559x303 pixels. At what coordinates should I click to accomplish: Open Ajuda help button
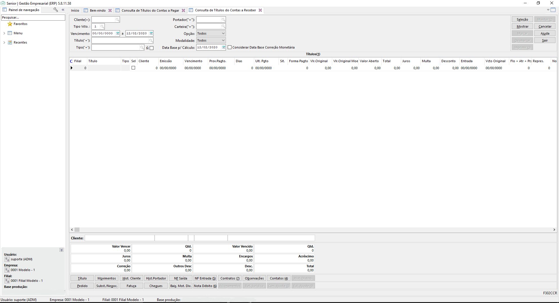point(545,33)
